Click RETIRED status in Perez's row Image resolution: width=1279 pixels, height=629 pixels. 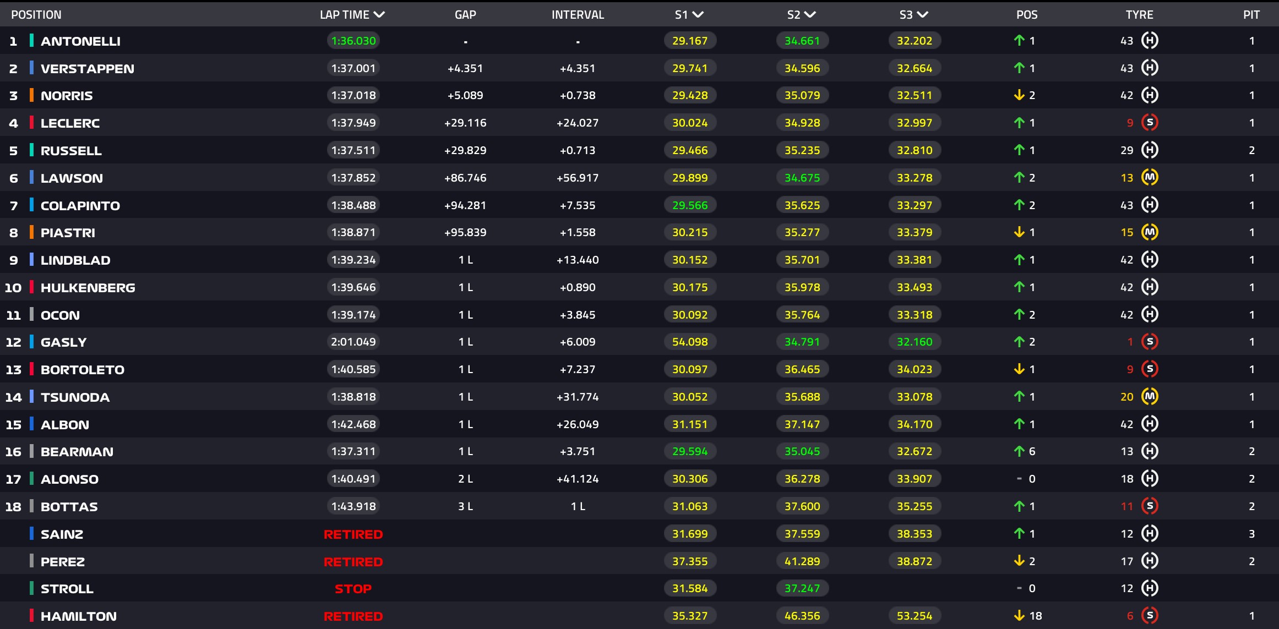(x=353, y=561)
